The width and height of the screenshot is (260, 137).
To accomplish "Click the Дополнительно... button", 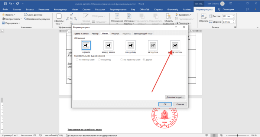I will [x=175, y=97].
